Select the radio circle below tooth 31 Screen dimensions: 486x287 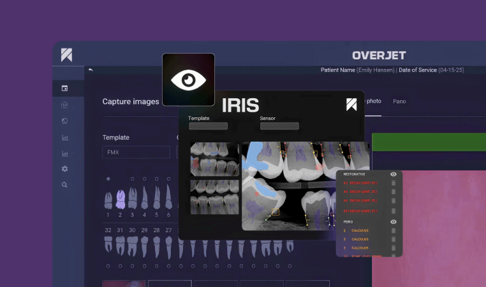(121, 266)
